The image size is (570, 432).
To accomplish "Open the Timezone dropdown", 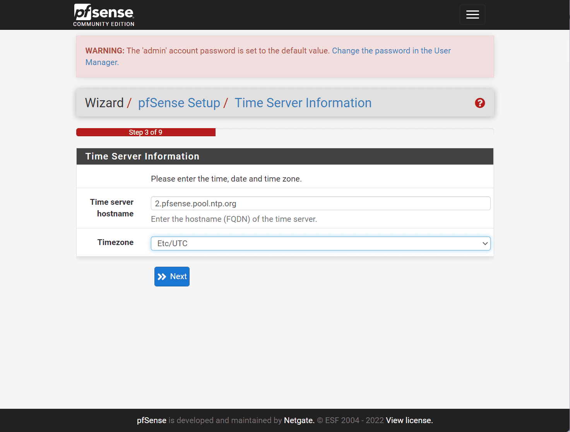I will point(320,243).
